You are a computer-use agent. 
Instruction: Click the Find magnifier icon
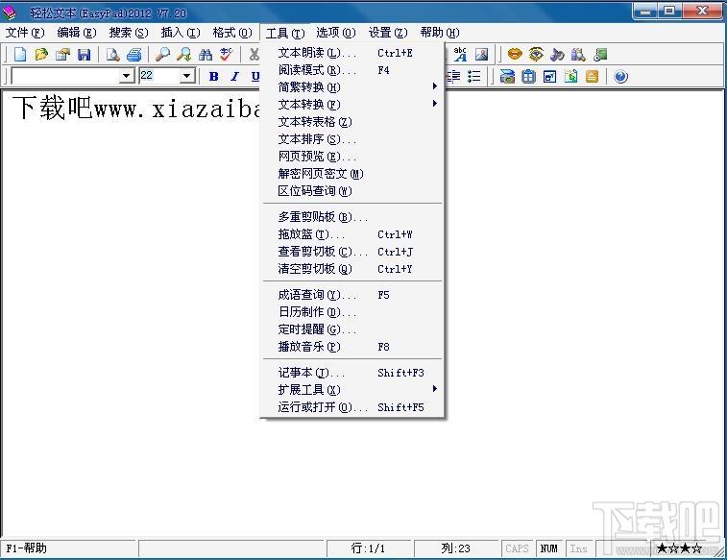(x=162, y=55)
